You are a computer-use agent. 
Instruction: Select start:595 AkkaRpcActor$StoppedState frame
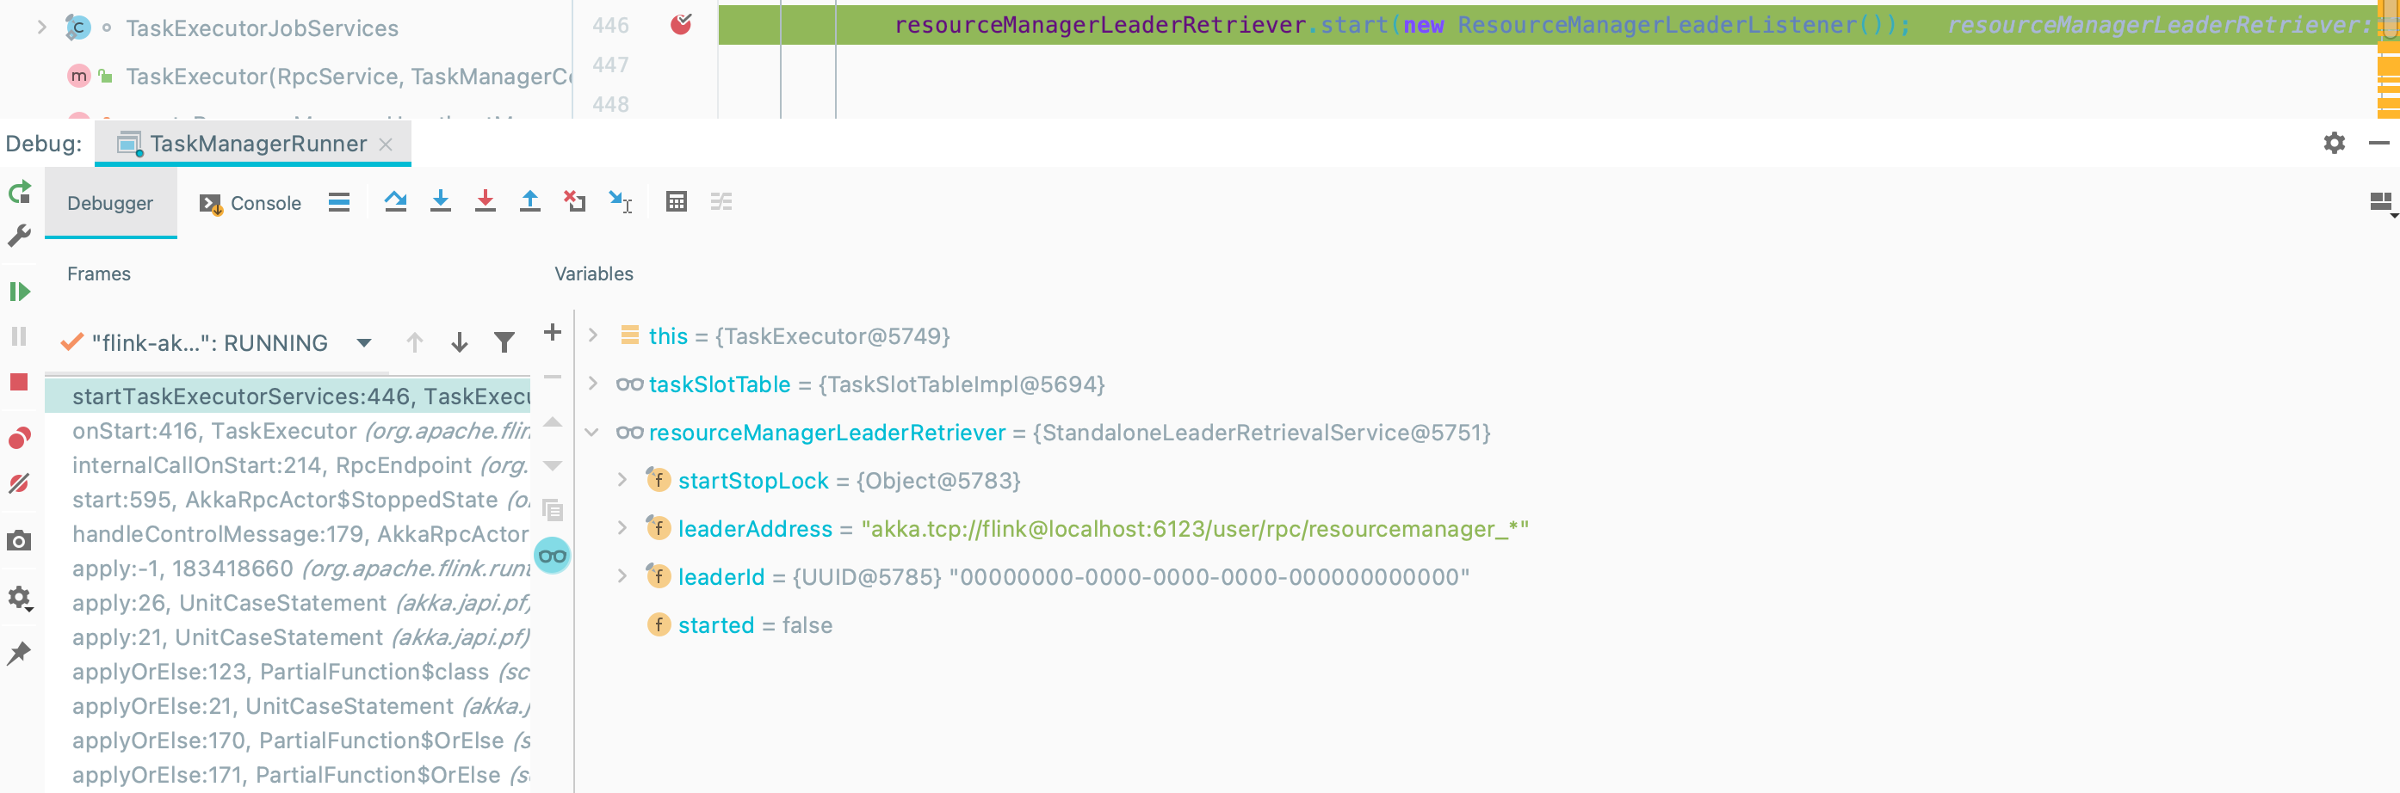pyautogui.click(x=288, y=500)
